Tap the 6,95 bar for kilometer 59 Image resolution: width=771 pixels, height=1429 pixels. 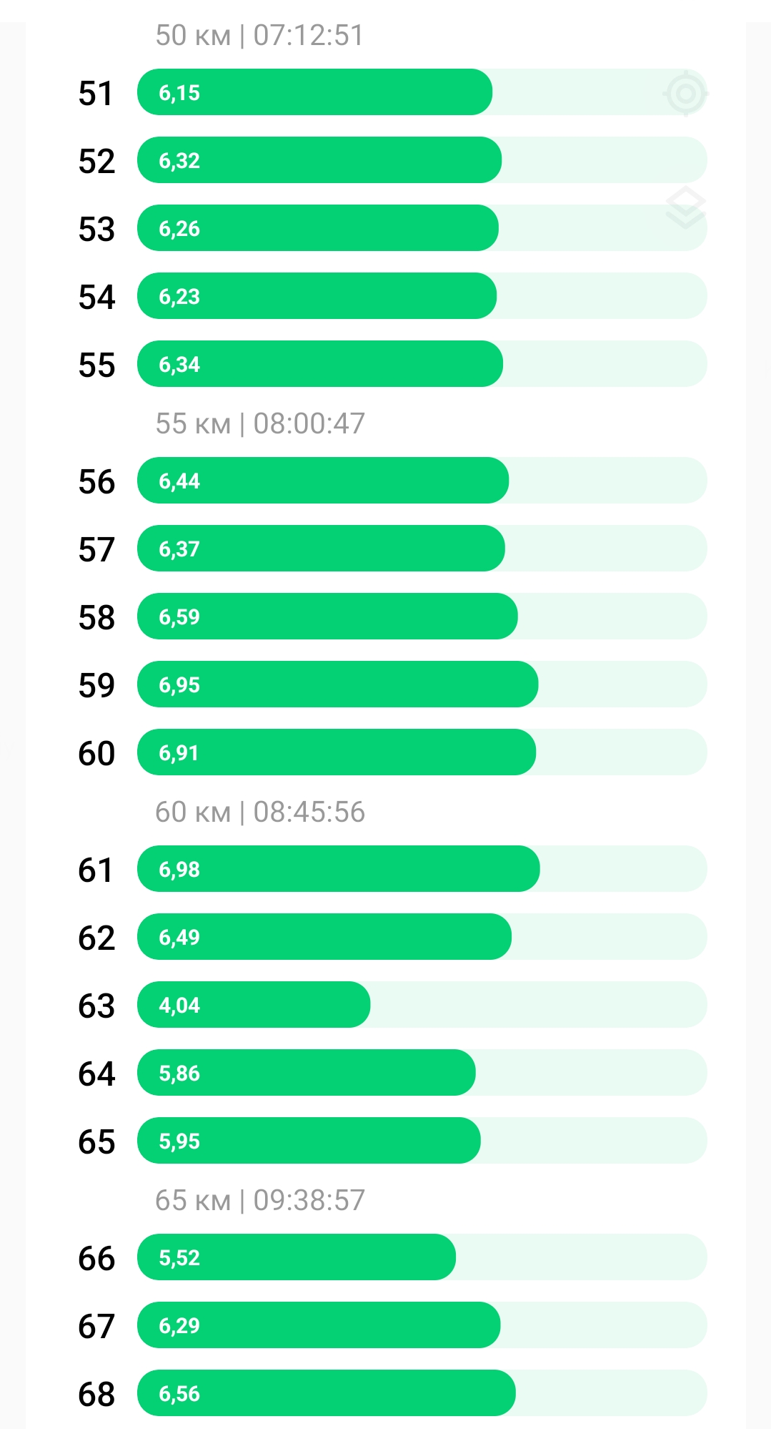[x=337, y=684]
